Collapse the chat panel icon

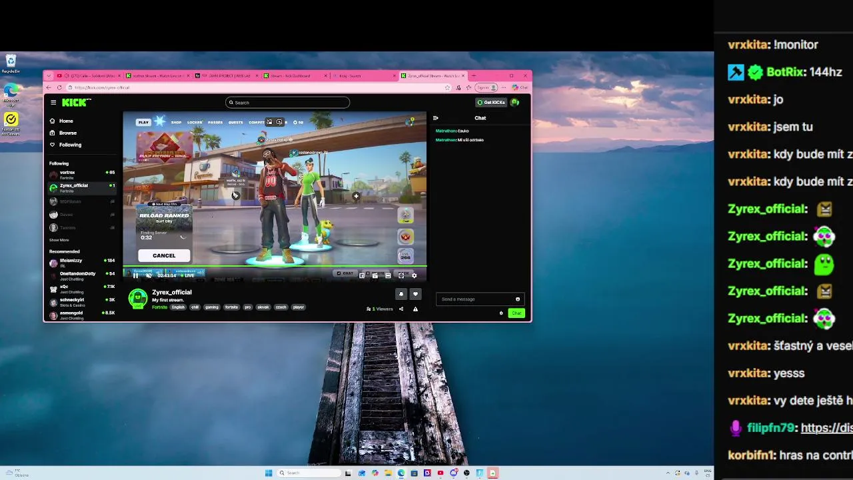click(436, 118)
